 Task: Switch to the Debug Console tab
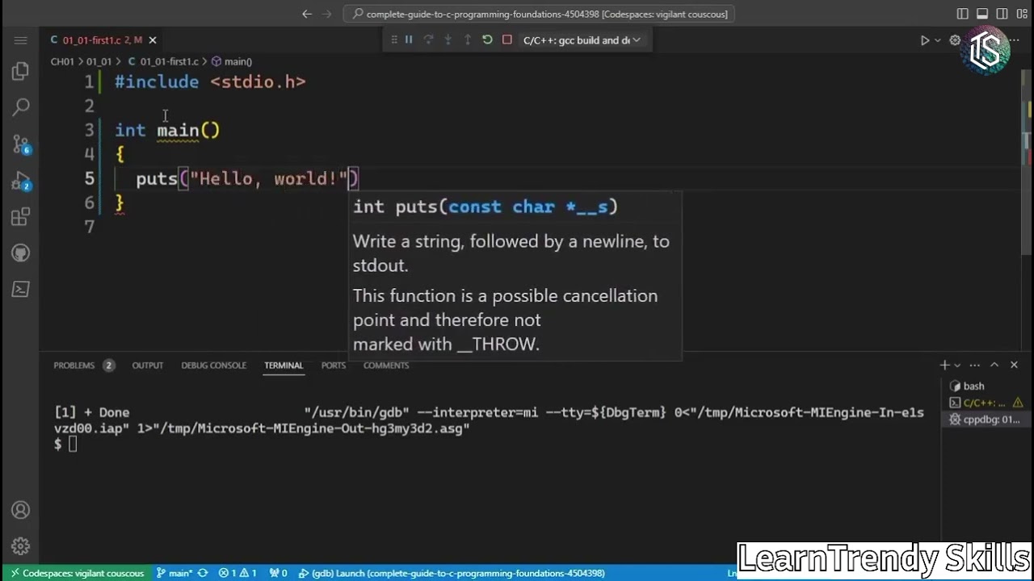point(213,366)
